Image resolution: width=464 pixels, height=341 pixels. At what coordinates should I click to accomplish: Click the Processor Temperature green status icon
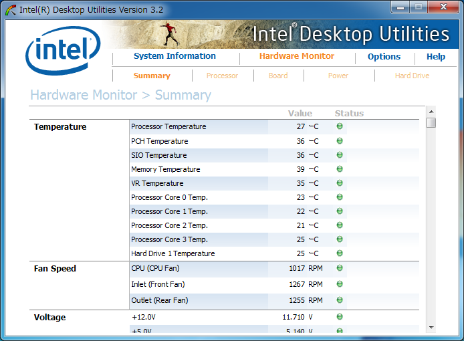tap(340, 126)
